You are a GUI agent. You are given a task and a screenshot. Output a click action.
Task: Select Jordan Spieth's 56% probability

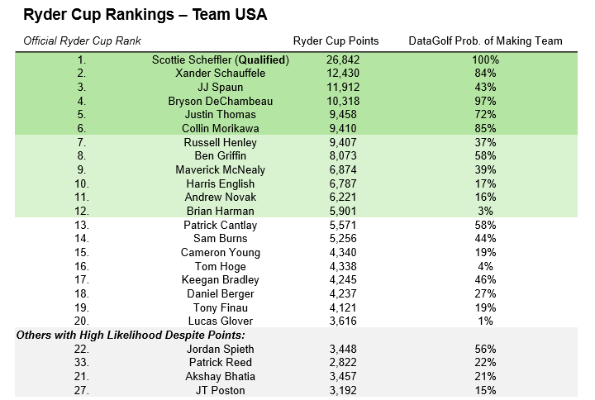485,350
